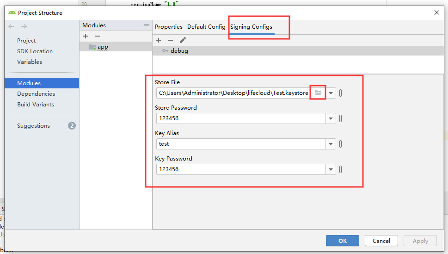
Task: Go forward using the right arrow
Action: [24, 26]
